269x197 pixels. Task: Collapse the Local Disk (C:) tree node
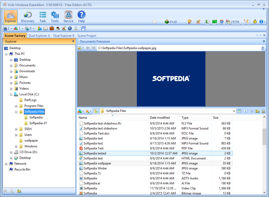pyautogui.click(x=11, y=95)
